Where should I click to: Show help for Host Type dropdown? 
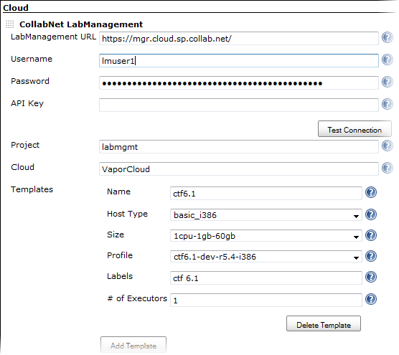pos(371,214)
